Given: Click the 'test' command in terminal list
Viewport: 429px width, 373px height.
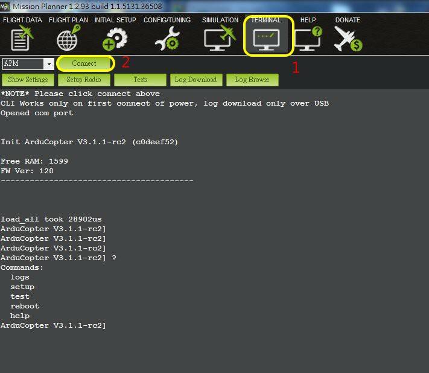Looking at the screenshot, I should (x=20, y=296).
